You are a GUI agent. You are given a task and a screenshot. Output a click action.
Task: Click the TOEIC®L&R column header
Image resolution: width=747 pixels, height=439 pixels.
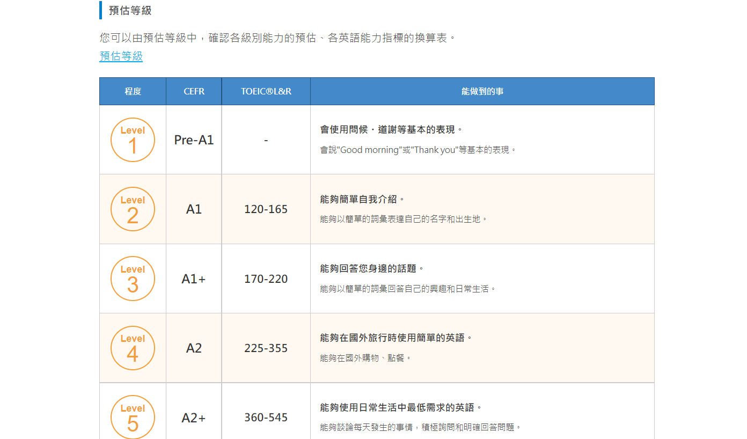[x=266, y=91]
